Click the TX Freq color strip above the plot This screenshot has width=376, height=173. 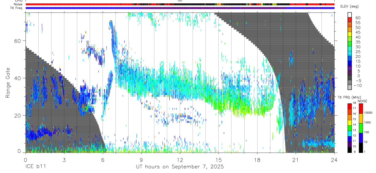coord(180,8)
